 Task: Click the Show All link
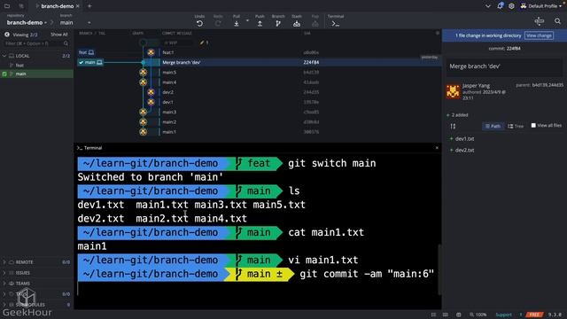click(x=59, y=35)
